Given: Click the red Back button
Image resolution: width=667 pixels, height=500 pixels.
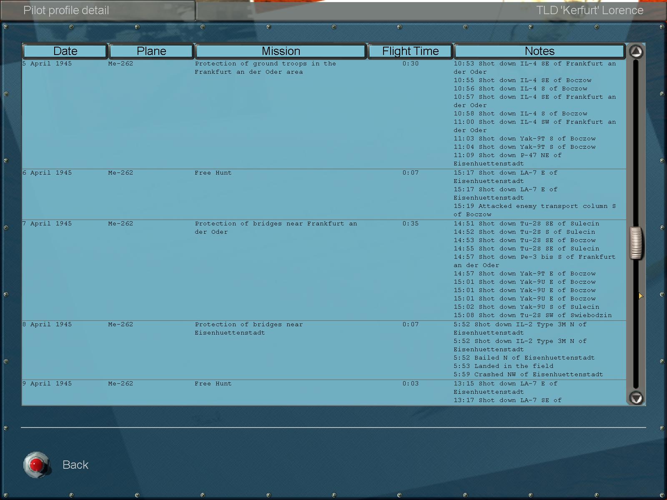Looking at the screenshot, I should pos(37,465).
